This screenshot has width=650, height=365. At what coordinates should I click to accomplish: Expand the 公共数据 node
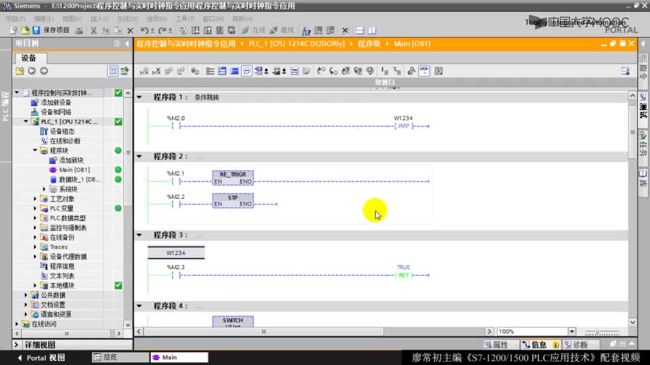click(26, 295)
